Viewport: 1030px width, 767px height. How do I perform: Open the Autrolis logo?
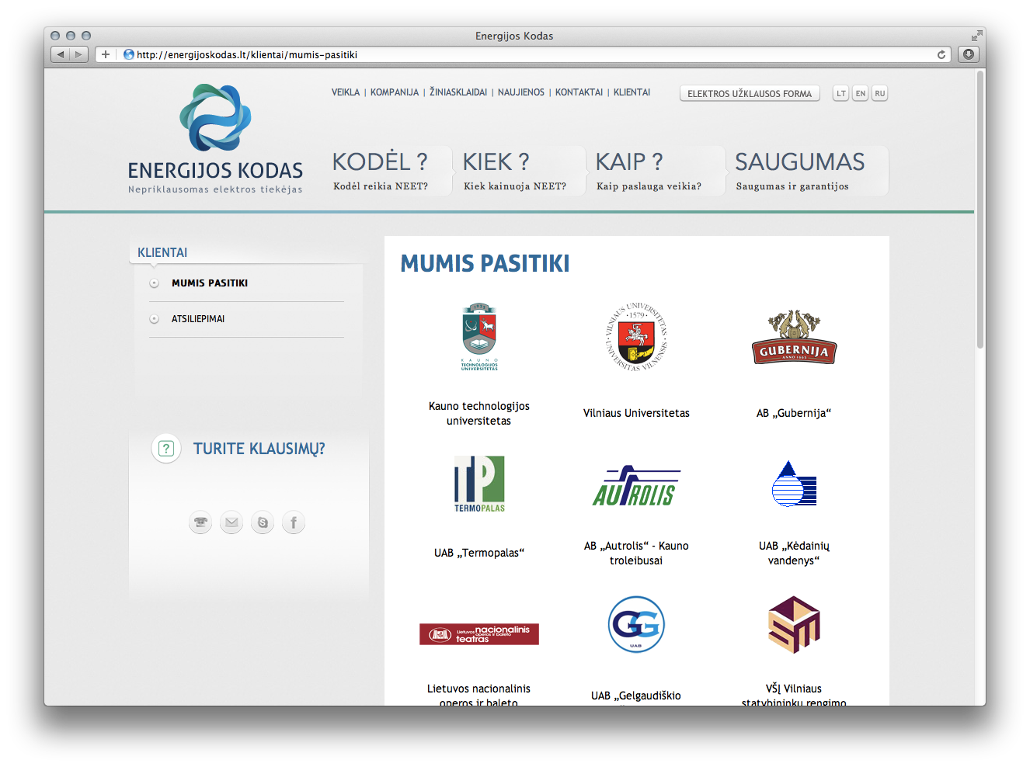point(636,485)
